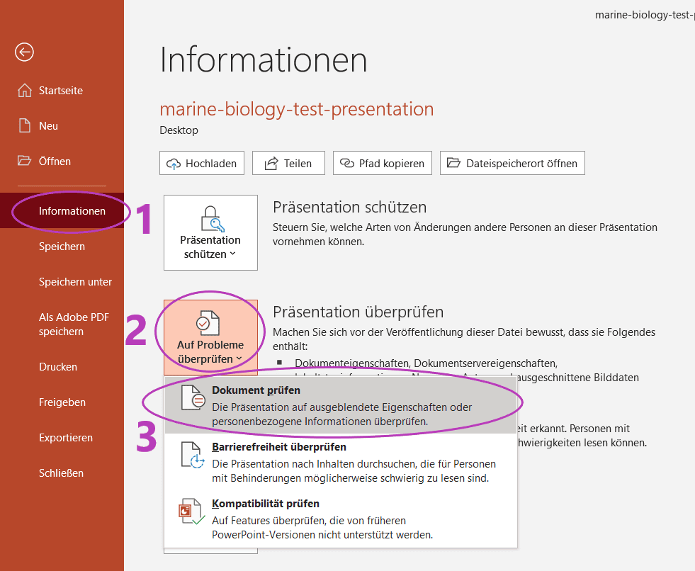Click the Dokument prüfen page icon
Screen dimensions: 695x571
(193, 397)
